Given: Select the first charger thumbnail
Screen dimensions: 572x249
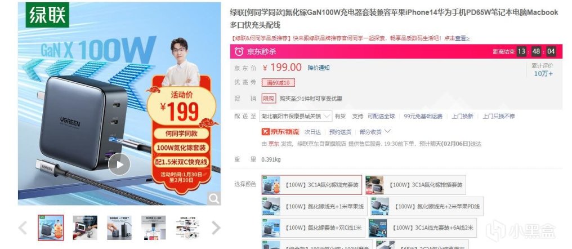Looking at the screenshot, I should click(51, 228).
